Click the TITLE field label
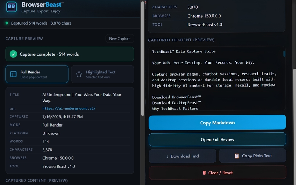The image size is (296, 185). click(x=14, y=95)
